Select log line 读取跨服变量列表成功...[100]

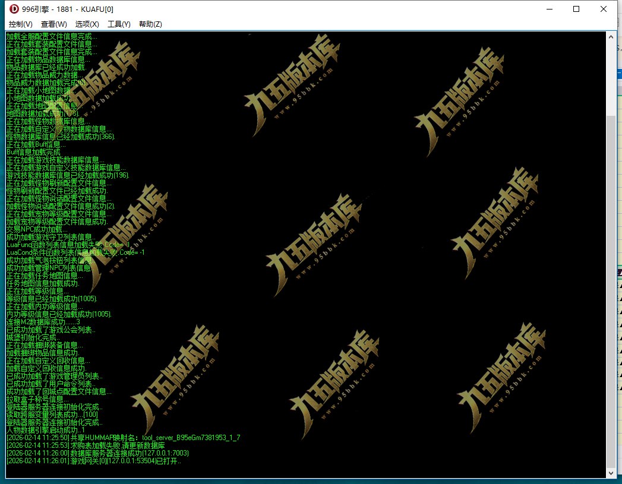(52, 415)
